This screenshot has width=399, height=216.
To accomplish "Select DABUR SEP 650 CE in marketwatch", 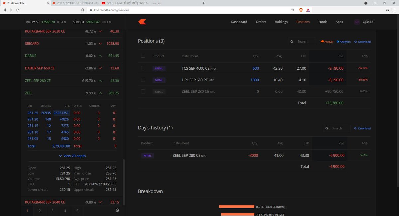I will coord(72,68).
